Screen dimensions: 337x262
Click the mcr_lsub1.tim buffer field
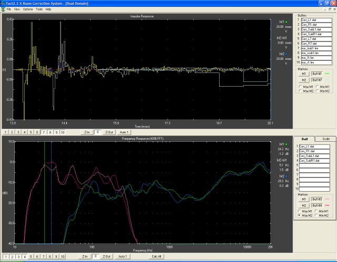click(x=316, y=48)
